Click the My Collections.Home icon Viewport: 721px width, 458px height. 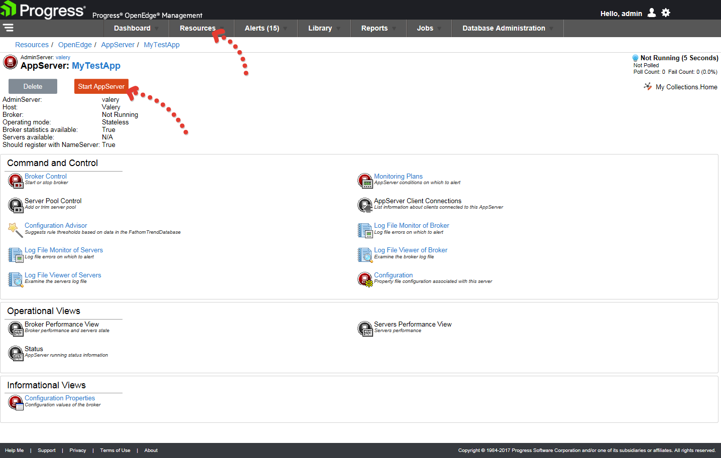[648, 86]
